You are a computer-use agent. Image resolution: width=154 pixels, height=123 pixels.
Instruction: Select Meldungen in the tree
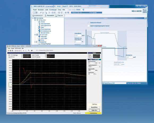tap(44, 37)
